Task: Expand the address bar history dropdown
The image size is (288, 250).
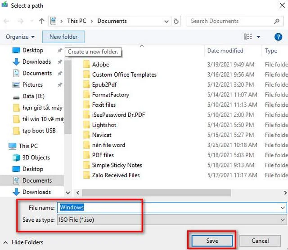Action: (x=166, y=22)
